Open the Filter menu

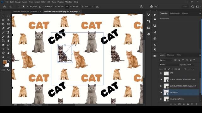(x=44, y=2)
